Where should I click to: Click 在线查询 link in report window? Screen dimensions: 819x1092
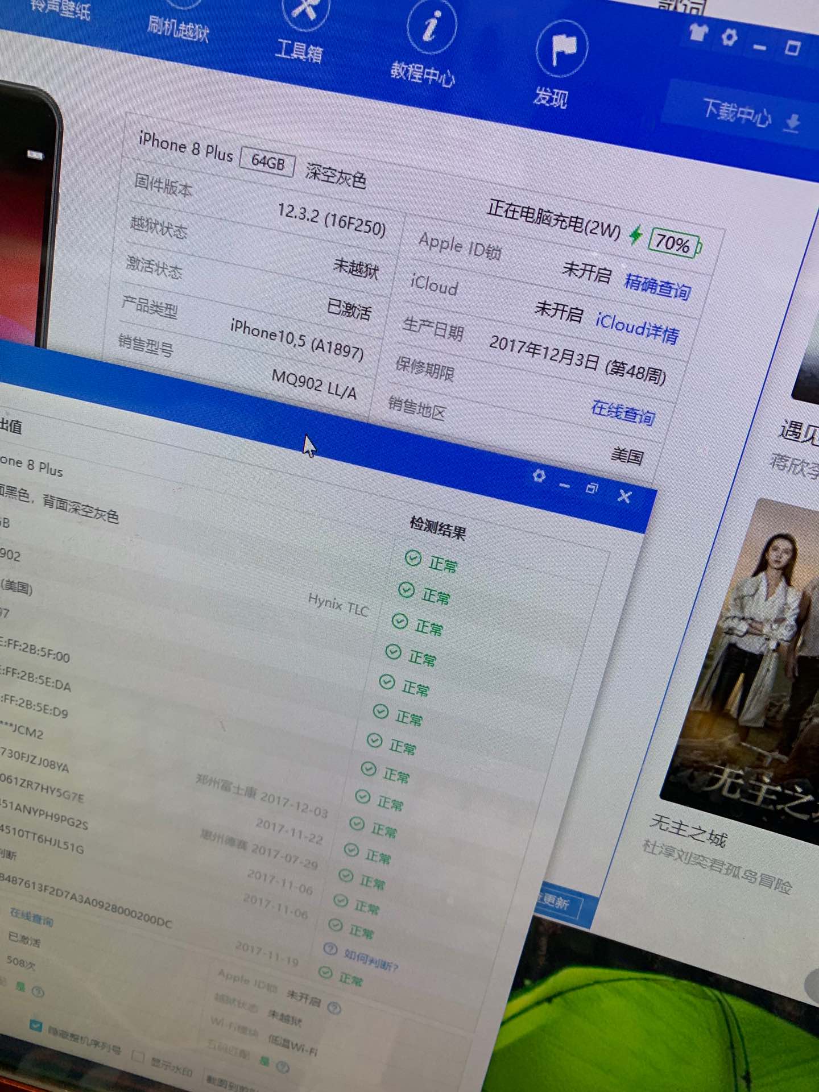click(32, 916)
